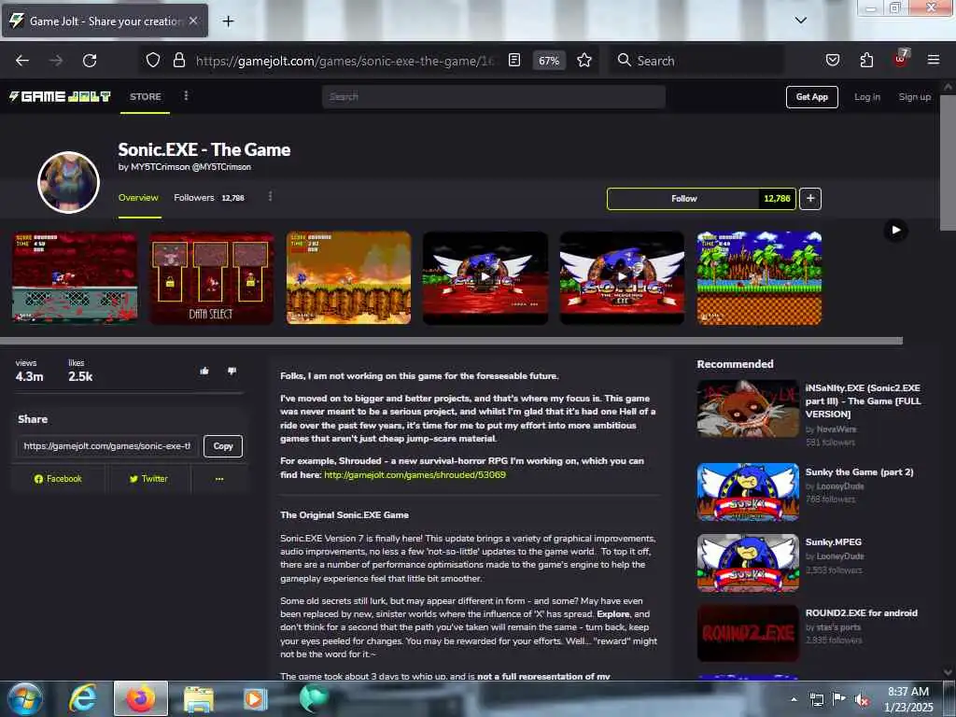956x717 pixels.
Task: Click the Game Jolt logo
Action: coord(60,96)
